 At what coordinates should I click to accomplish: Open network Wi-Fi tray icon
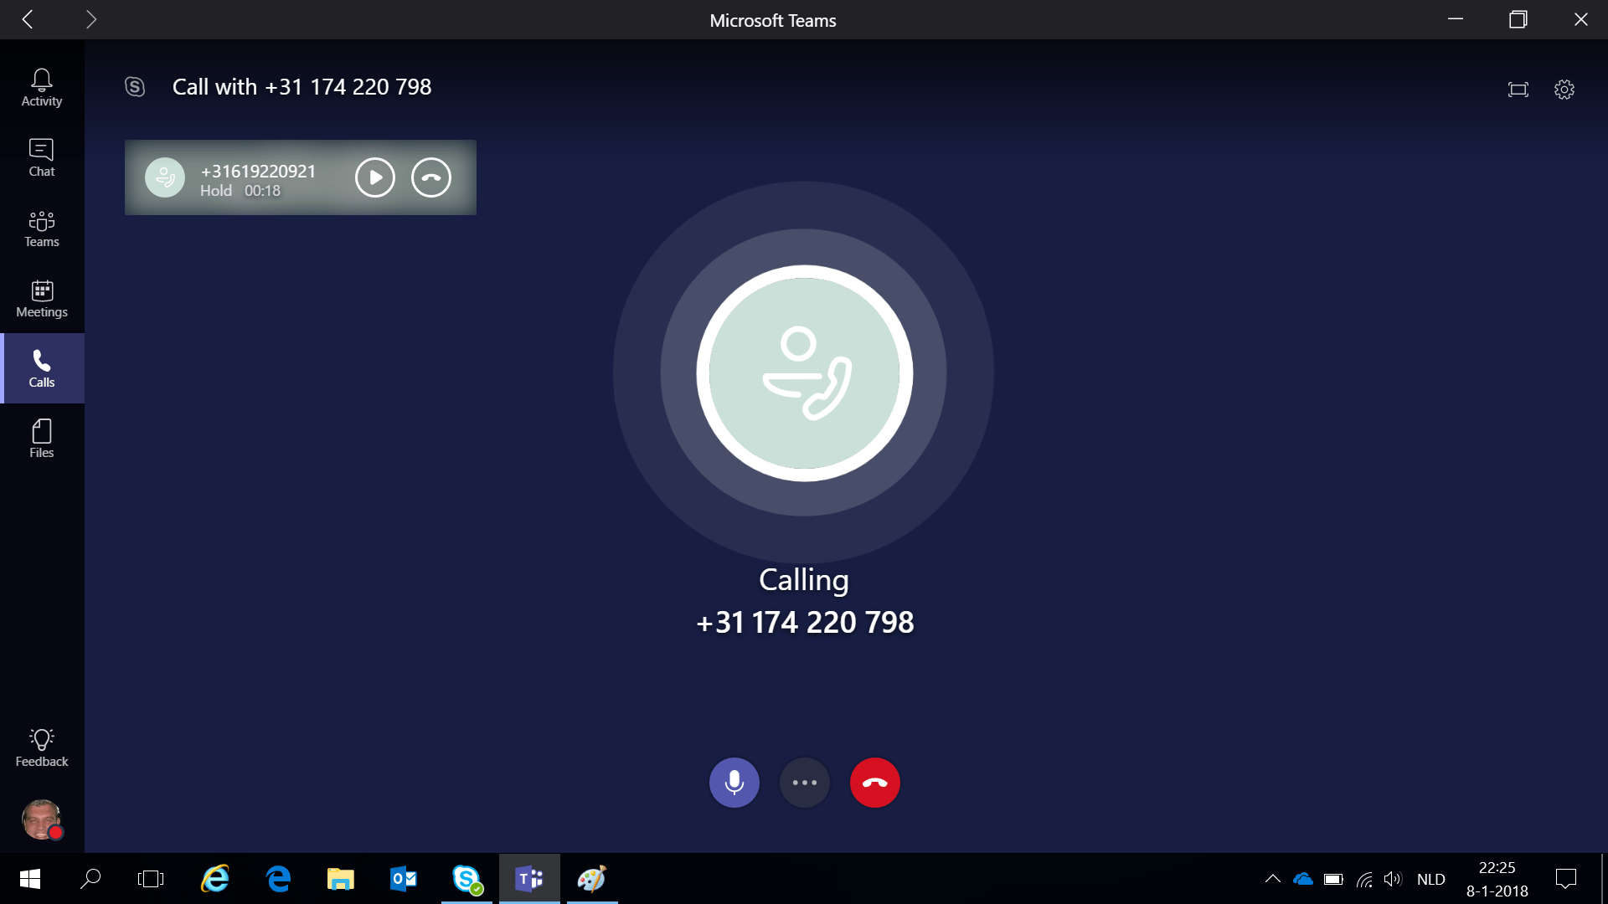coord(1364,879)
